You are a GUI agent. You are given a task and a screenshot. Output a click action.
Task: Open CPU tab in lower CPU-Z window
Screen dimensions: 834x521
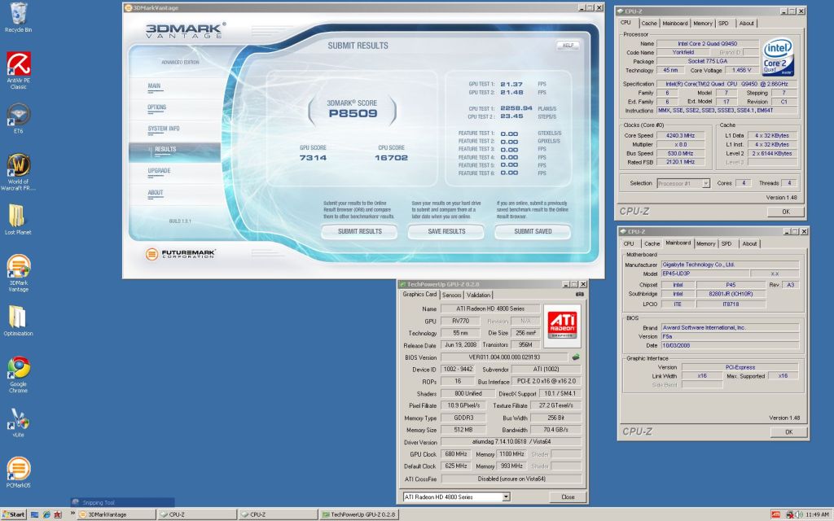click(629, 244)
